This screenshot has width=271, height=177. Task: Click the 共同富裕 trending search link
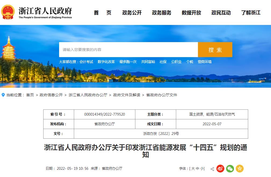pos(148,62)
